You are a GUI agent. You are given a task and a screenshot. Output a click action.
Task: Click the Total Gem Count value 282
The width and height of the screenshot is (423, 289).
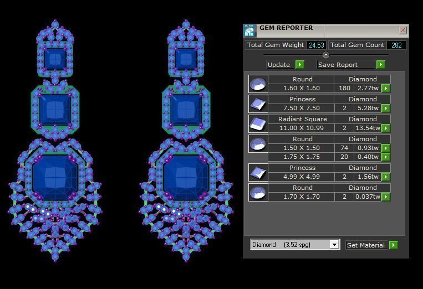click(x=396, y=45)
